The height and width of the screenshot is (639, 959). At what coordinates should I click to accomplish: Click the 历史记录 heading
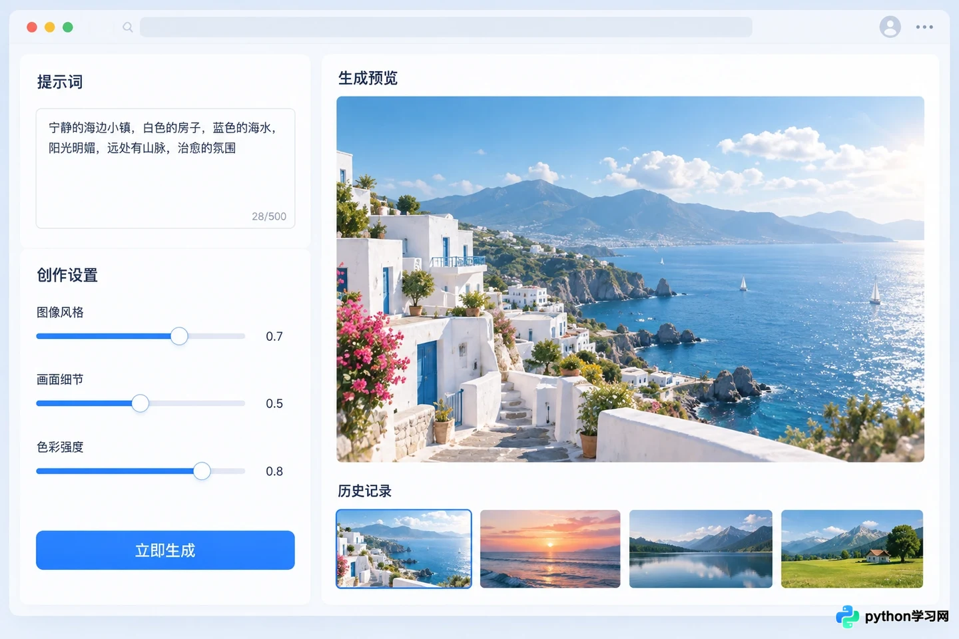pyautogui.click(x=364, y=491)
